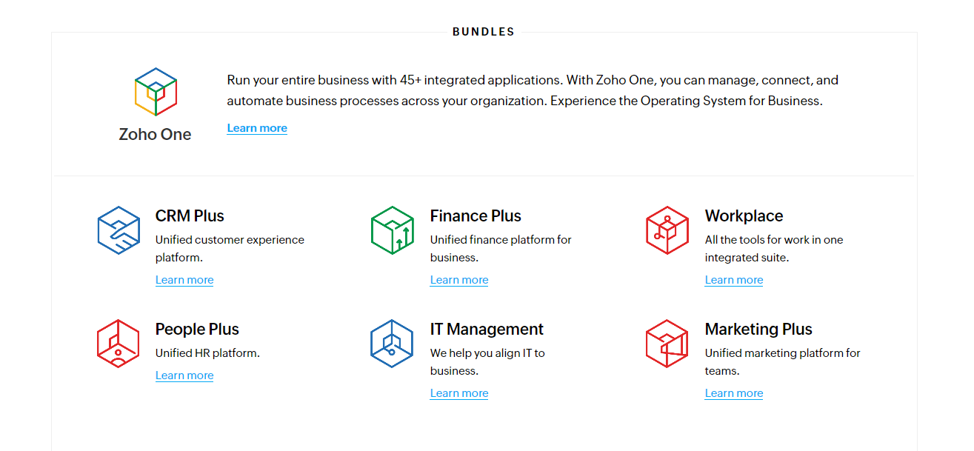Follow Learn more under Zoho One
The height and width of the screenshot is (451, 974).
[257, 128]
